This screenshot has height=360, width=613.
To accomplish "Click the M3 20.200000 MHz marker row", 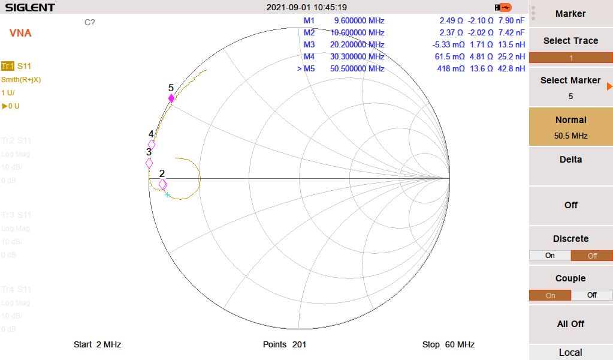I will (x=414, y=44).
